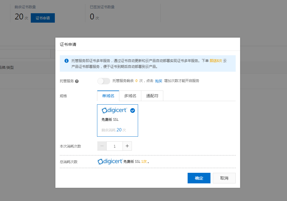Cancel the dialog with 取消

[224, 178]
